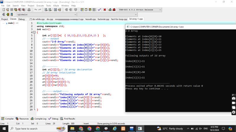Collapse the code fold at line 4

(34, 32)
